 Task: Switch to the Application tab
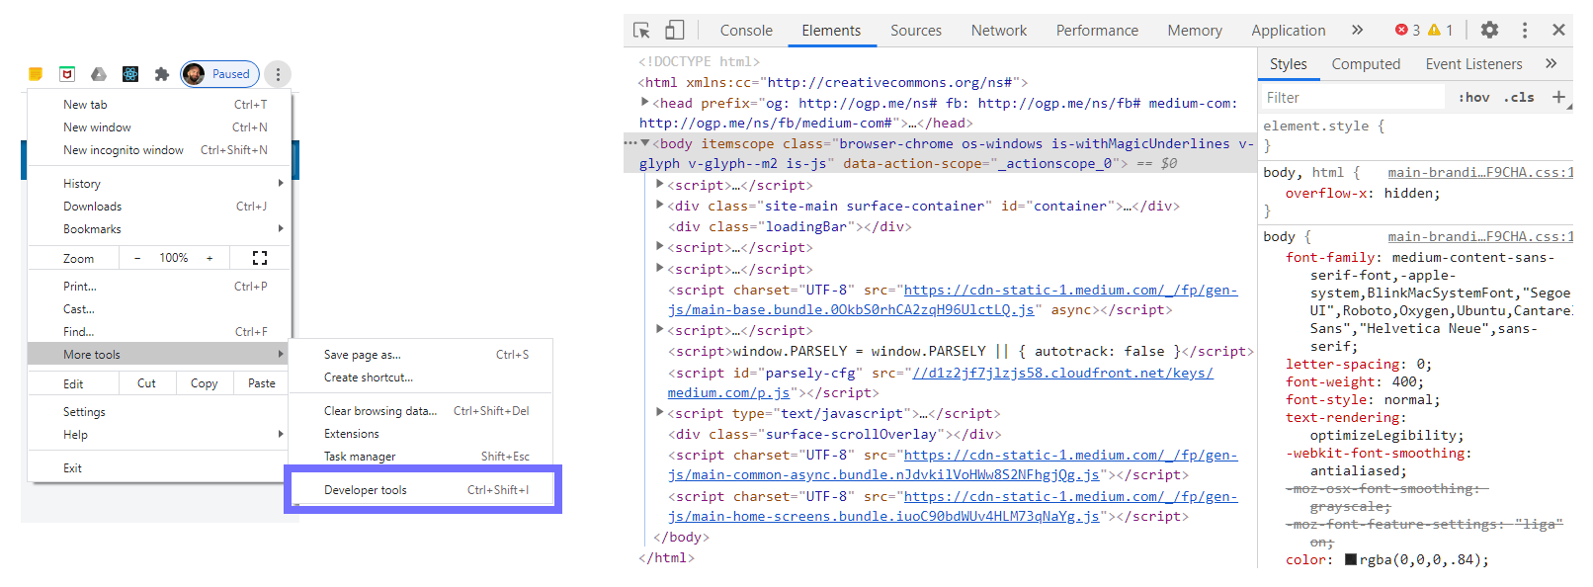point(1289,31)
